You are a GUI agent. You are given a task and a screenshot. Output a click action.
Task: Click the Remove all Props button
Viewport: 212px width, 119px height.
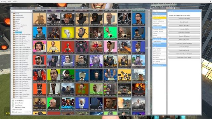(184, 47)
